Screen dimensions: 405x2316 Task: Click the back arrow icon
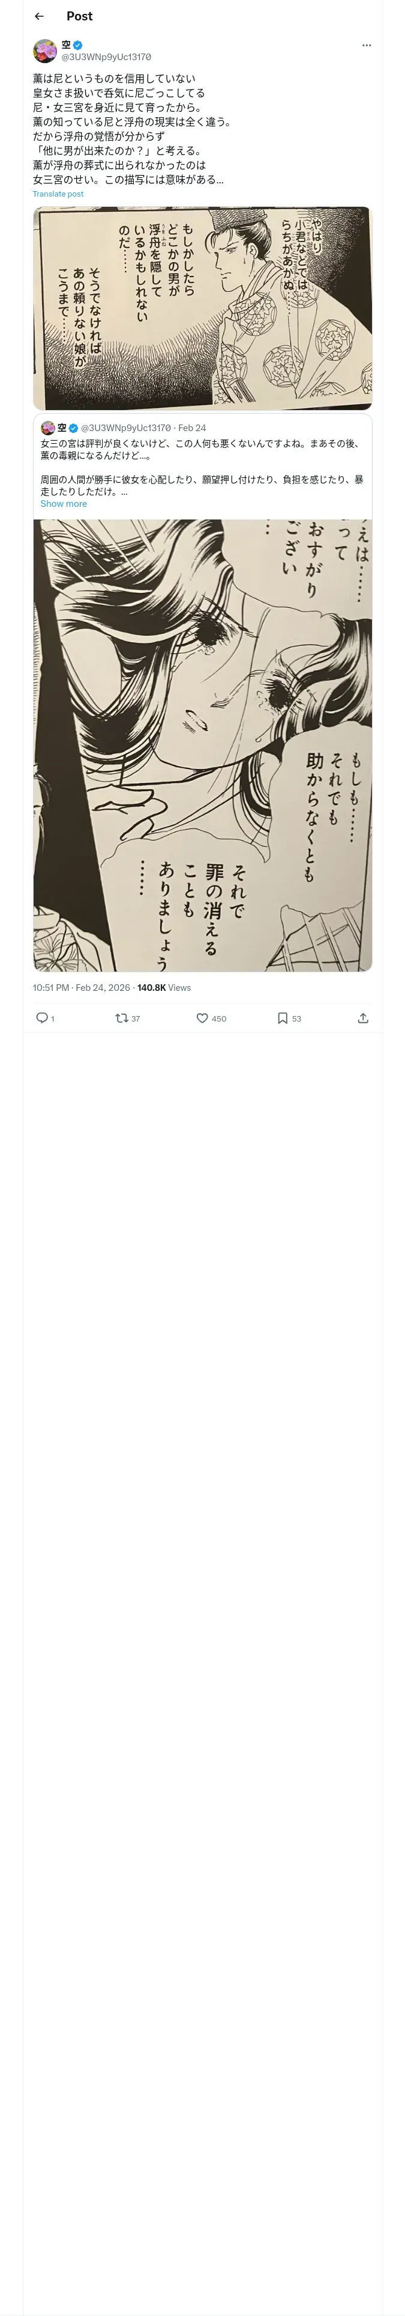(38, 16)
